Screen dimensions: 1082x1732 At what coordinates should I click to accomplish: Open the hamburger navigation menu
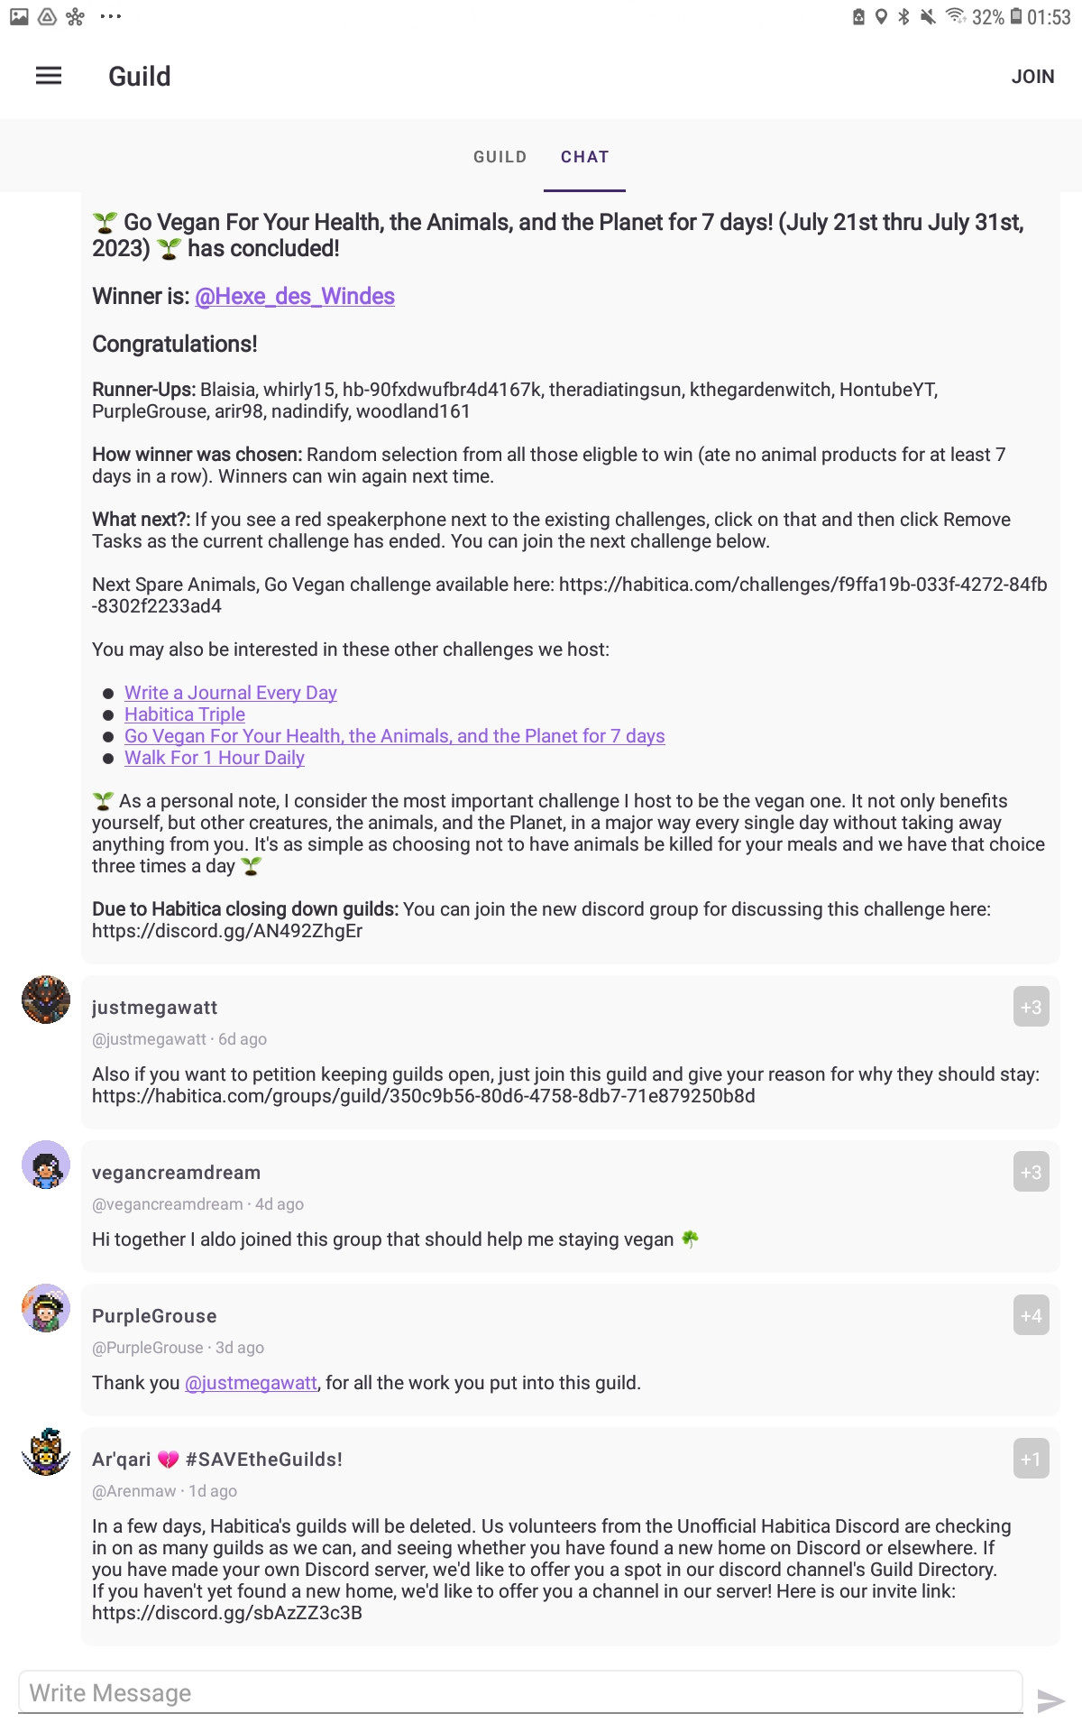click(49, 76)
